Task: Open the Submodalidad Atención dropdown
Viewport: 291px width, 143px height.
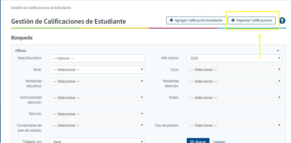Action: tap(97, 98)
